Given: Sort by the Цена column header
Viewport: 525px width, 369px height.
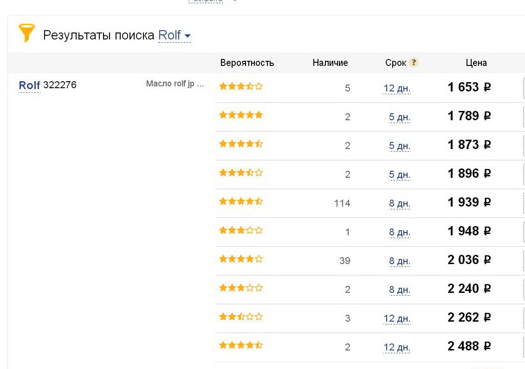Looking at the screenshot, I should 476,63.
